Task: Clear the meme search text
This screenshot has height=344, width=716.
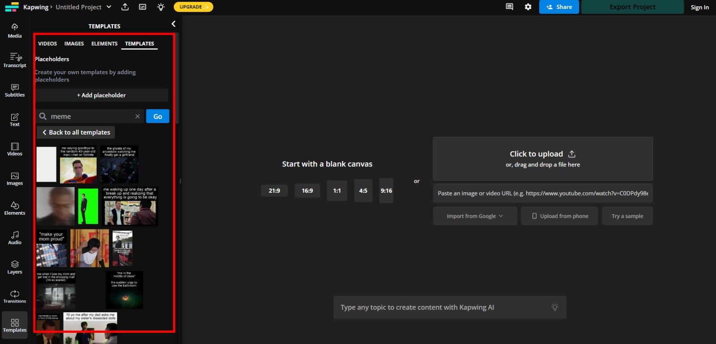Action: click(137, 116)
